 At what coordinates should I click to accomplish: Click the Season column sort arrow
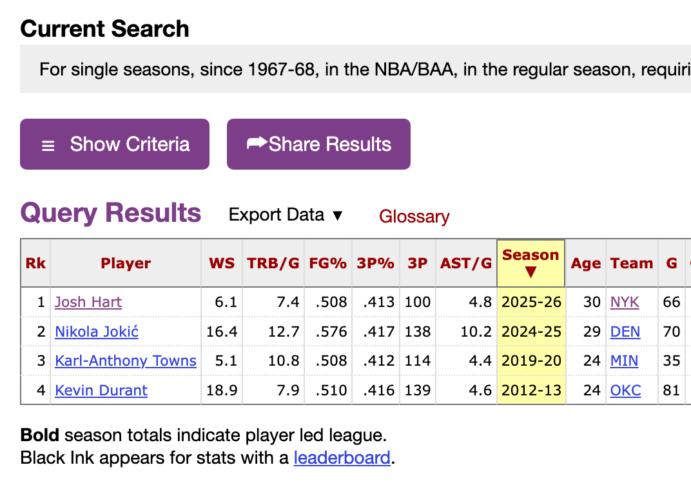pos(531,272)
